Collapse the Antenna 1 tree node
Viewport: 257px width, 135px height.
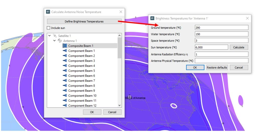(x=55, y=41)
